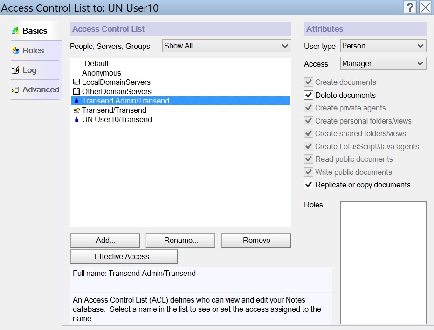Toggle Read public documents checkbox
The width and height of the screenshot is (434, 330).
(x=308, y=159)
